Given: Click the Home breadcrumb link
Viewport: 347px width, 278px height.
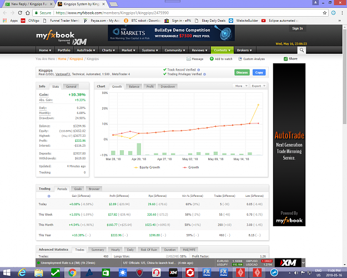Looking at the screenshot, I should (x=62, y=59).
